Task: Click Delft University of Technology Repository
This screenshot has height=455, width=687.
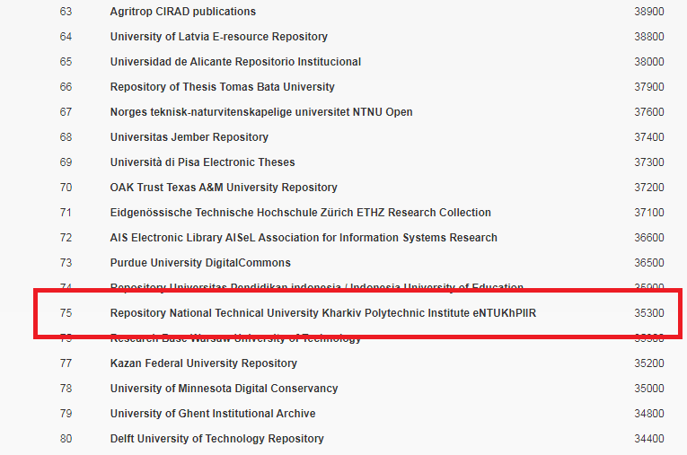Action: [x=216, y=439]
